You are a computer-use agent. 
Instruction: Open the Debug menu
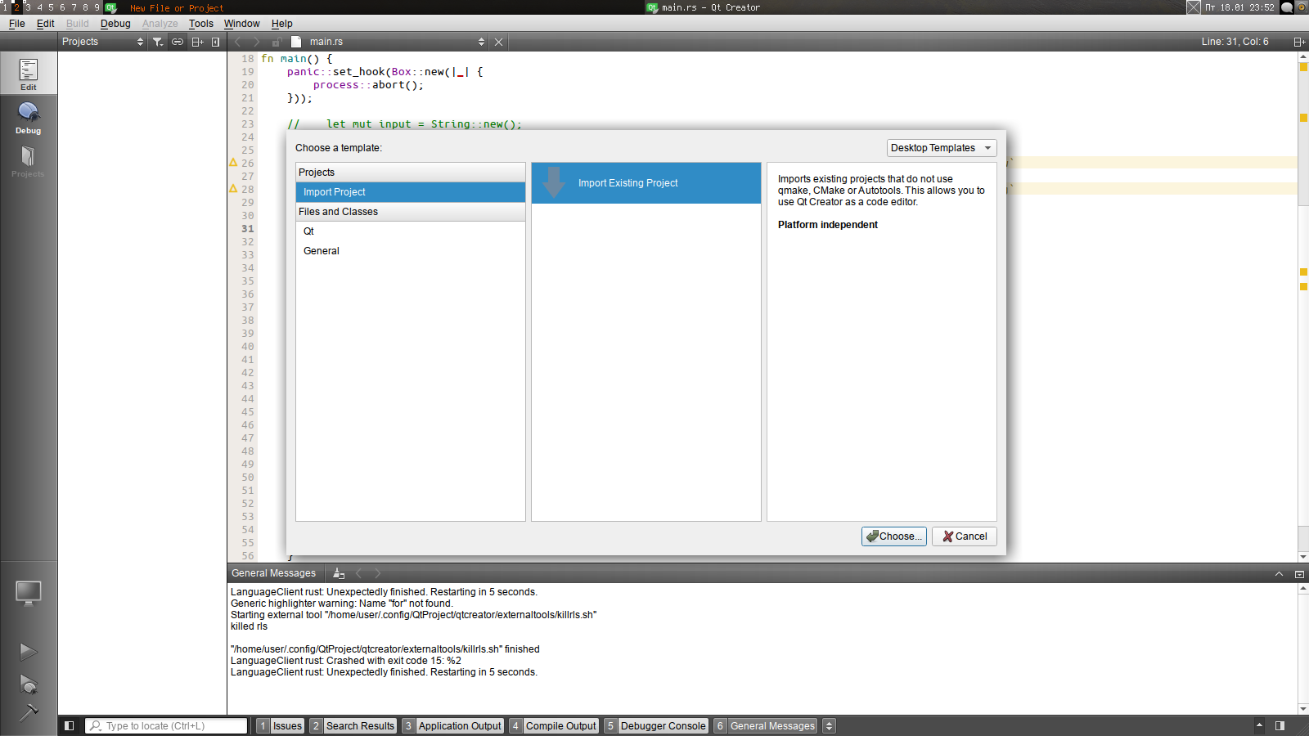click(x=115, y=24)
